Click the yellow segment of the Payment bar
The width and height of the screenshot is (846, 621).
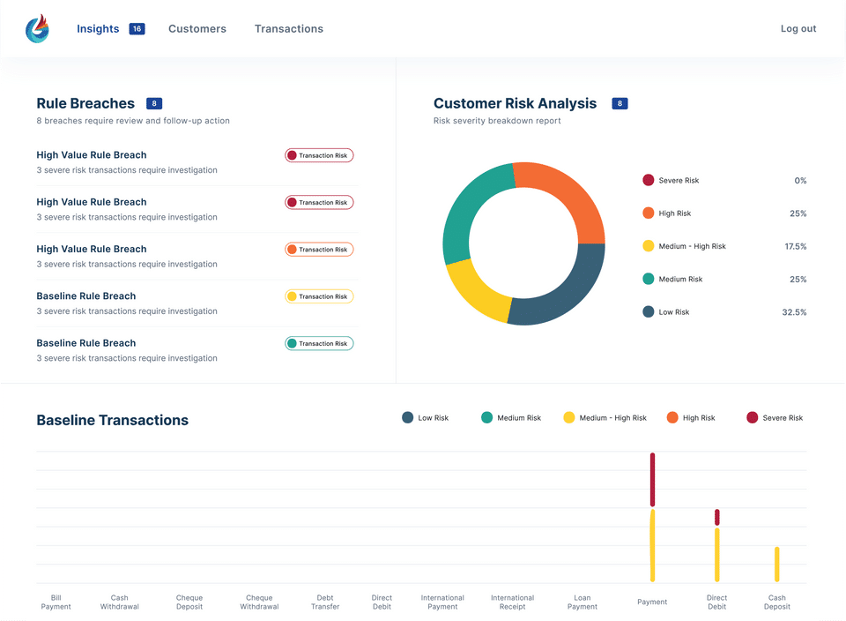tap(652, 545)
